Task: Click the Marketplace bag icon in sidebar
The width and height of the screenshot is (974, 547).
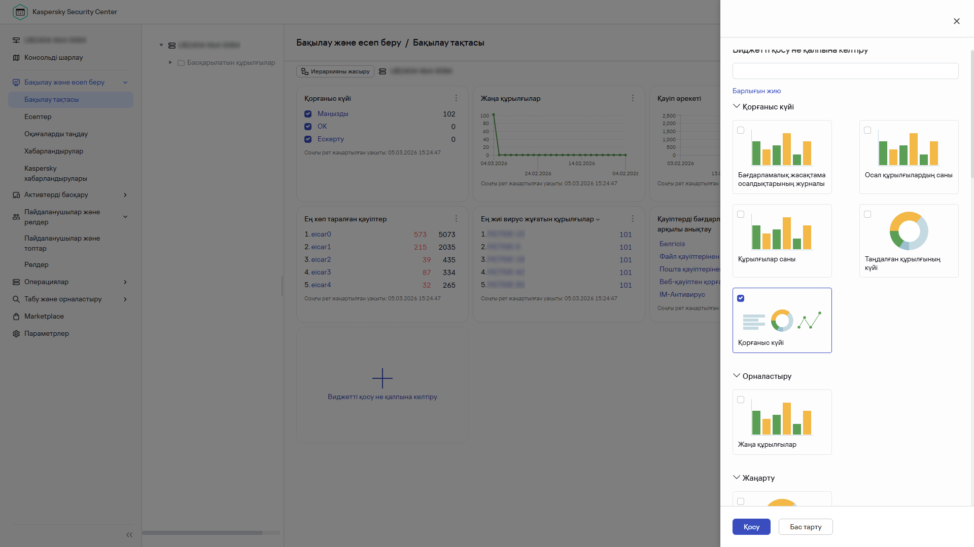Action: (16, 317)
